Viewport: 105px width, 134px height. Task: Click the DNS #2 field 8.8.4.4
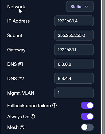pyautogui.click(x=74, y=79)
